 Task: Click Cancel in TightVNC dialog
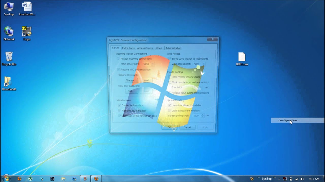tap(187, 127)
